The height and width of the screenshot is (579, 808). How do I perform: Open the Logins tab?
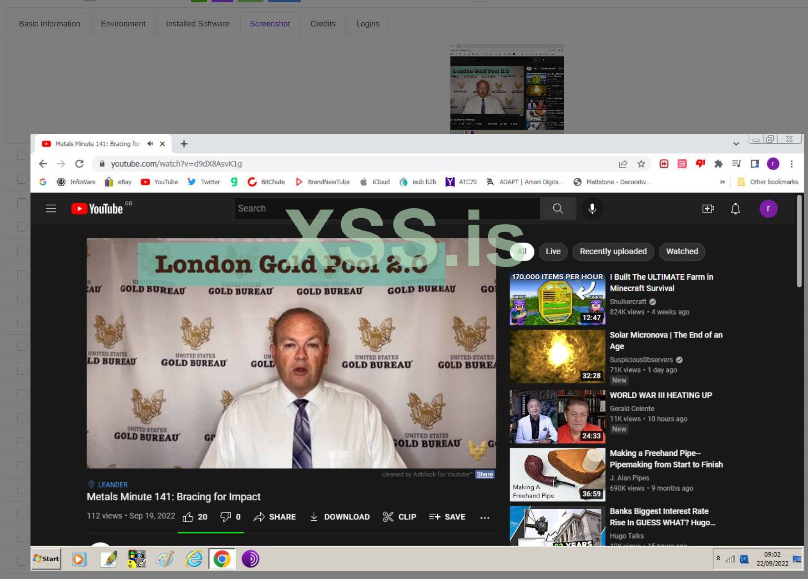point(368,24)
